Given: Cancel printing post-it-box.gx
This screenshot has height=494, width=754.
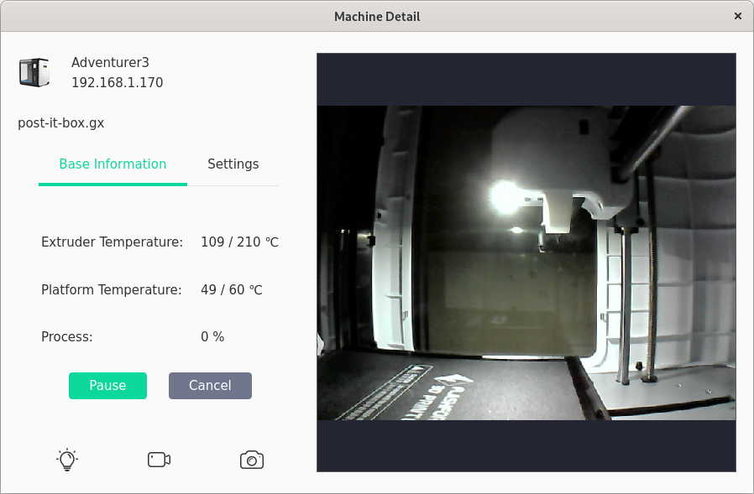Looking at the screenshot, I should (210, 385).
